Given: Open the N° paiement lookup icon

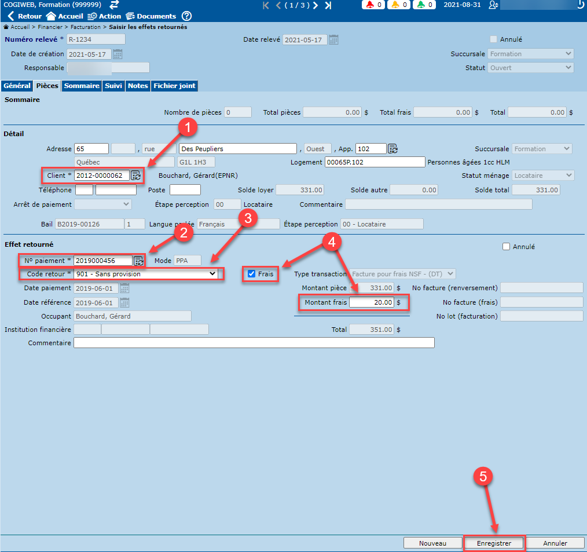Looking at the screenshot, I should [x=139, y=261].
